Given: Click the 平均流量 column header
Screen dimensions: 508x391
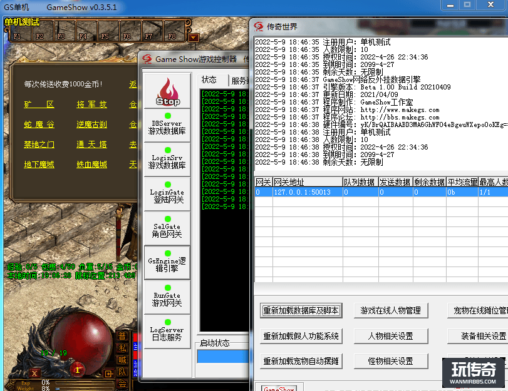Looking at the screenshot, I should click(x=462, y=182).
